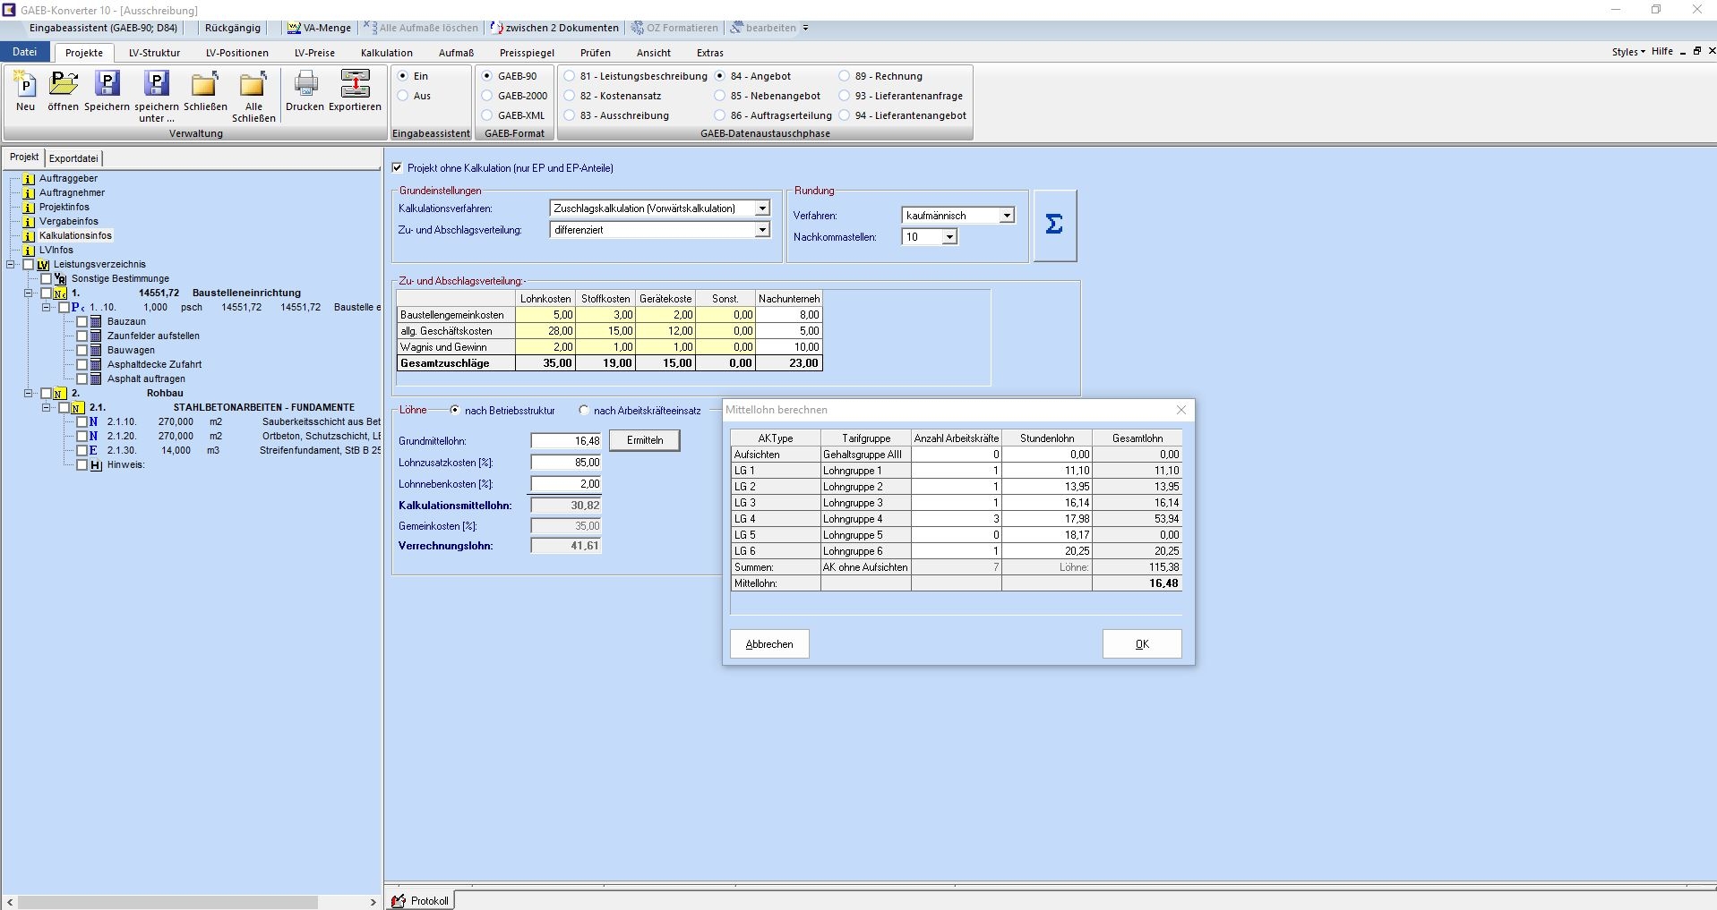Uncheck Projekt ohne Kalkulation checkbox
The width and height of the screenshot is (1717, 910).
398,168
